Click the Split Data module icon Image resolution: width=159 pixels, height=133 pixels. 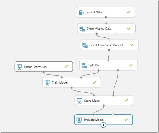point(84,66)
